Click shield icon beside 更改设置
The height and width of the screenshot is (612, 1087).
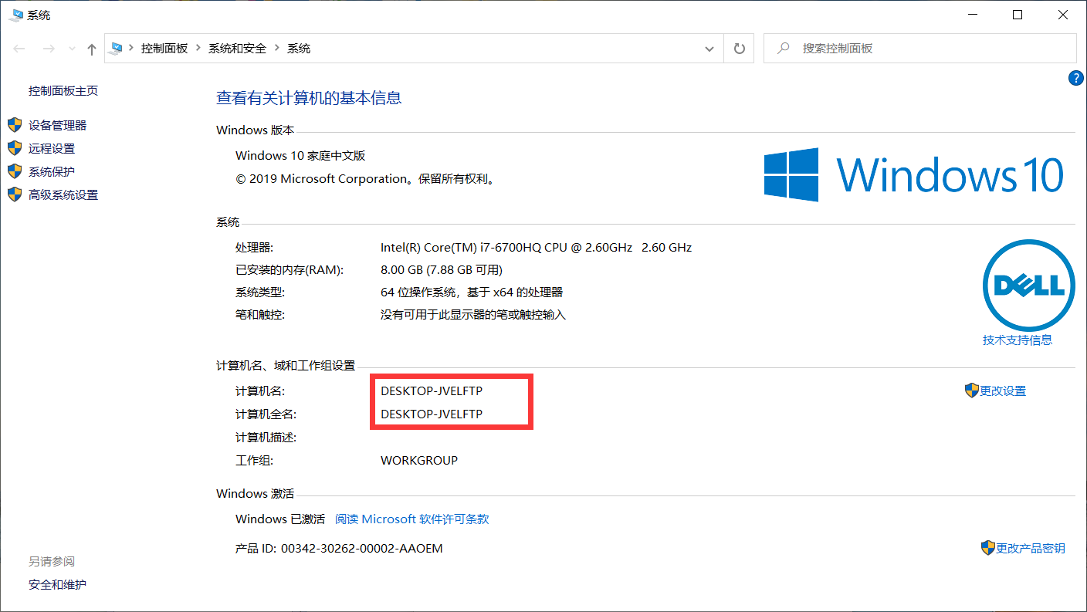point(972,391)
